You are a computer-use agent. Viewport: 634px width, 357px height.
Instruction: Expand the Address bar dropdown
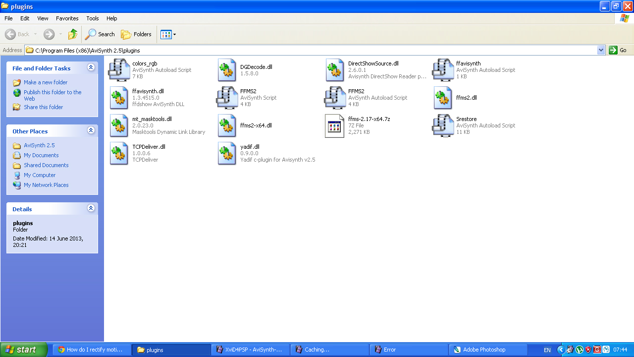tap(601, 50)
